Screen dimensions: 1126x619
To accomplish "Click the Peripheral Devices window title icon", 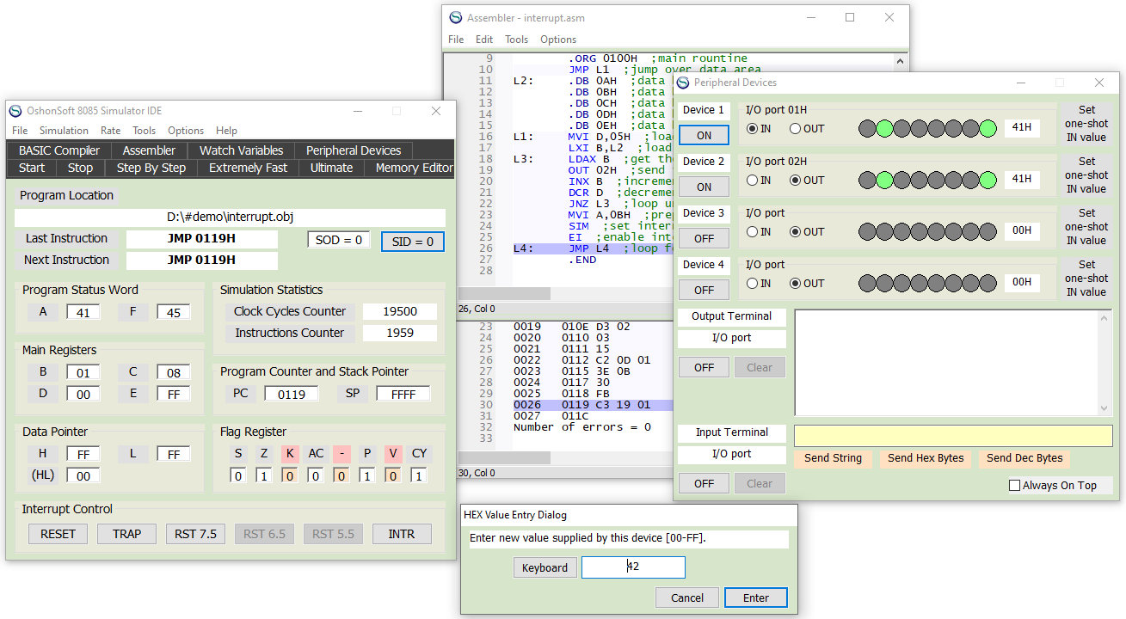I will tap(683, 83).
